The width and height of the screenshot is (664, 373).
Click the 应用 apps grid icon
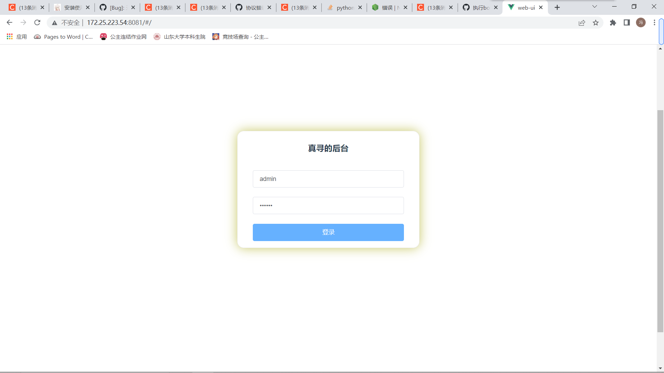pos(9,37)
